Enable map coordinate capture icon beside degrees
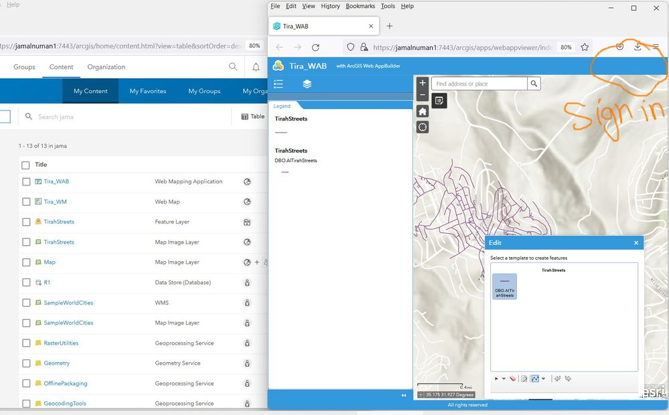 click(x=421, y=395)
